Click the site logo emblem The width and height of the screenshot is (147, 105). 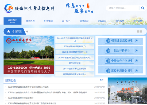pos(9,8)
